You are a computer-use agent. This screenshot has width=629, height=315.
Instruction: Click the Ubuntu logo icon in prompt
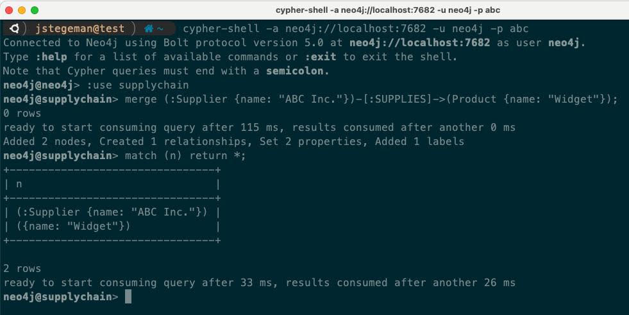[15, 28]
